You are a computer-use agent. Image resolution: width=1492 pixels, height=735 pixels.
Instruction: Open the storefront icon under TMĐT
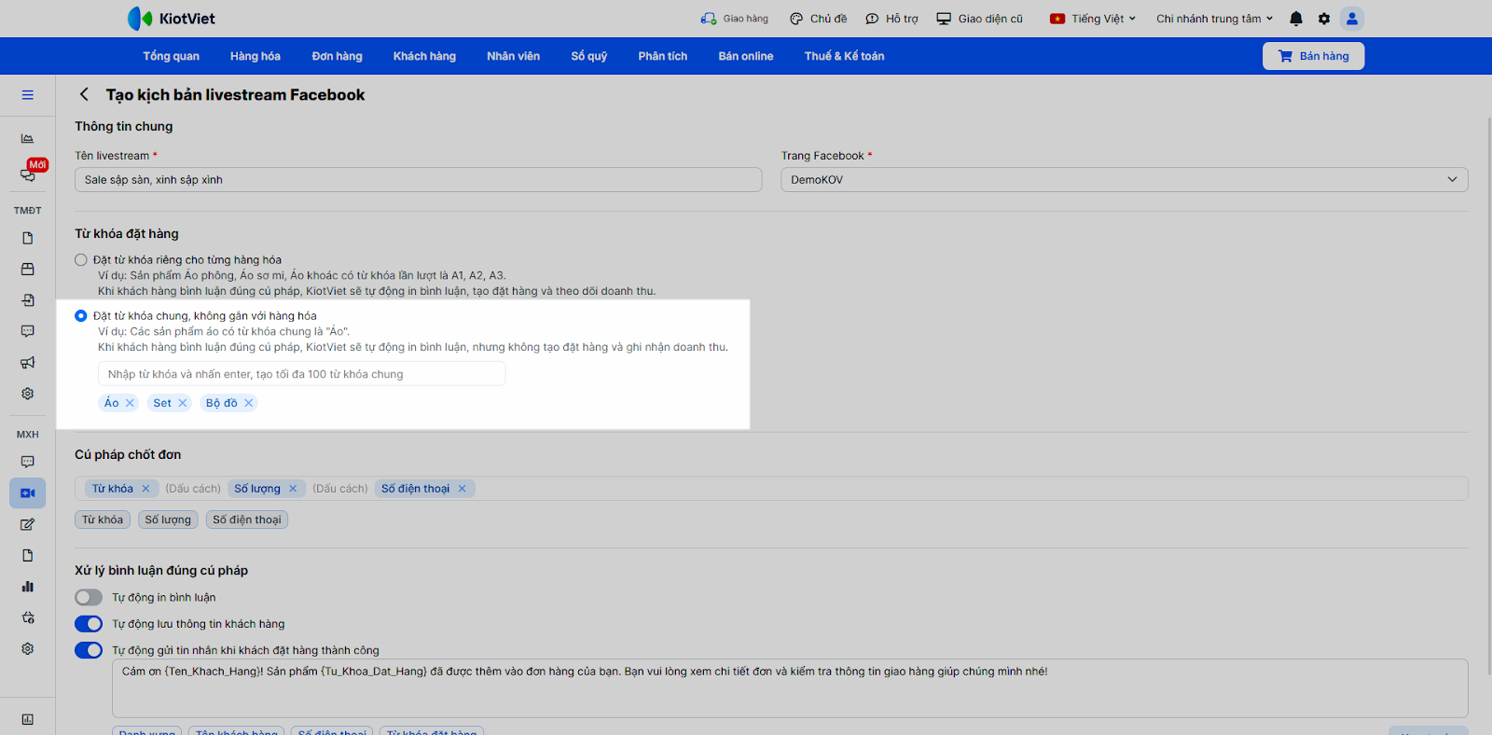[x=28, y=270]
